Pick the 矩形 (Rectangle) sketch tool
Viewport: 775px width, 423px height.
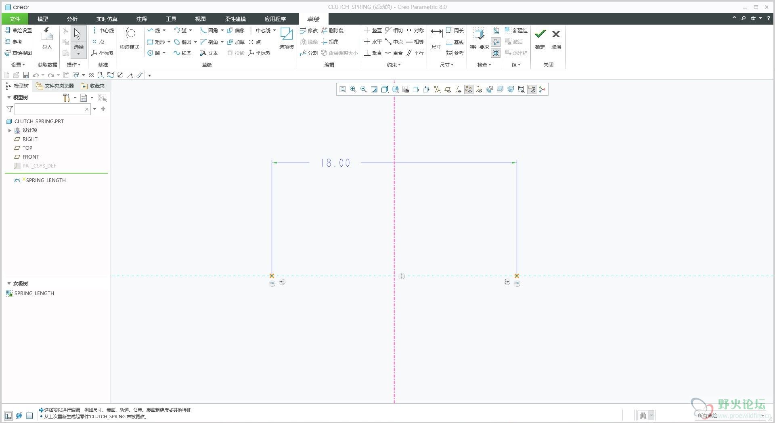(x=156, y=42)
